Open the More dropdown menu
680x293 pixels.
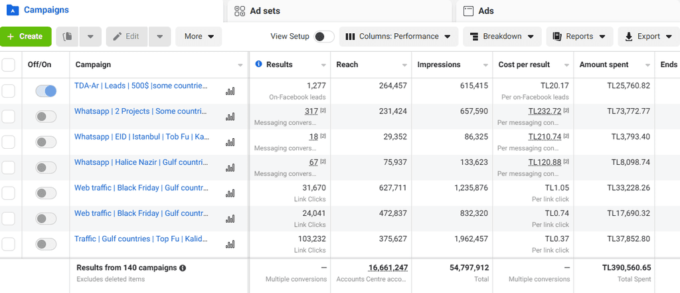pyautogui.click(x=199, y=37)
